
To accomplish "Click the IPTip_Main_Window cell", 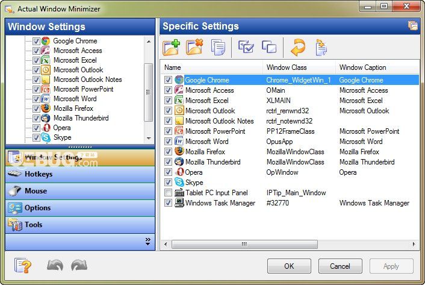I will click(296, 193).
